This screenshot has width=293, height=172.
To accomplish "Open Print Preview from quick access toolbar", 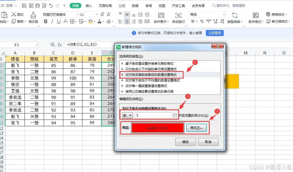I will (44, 6).
